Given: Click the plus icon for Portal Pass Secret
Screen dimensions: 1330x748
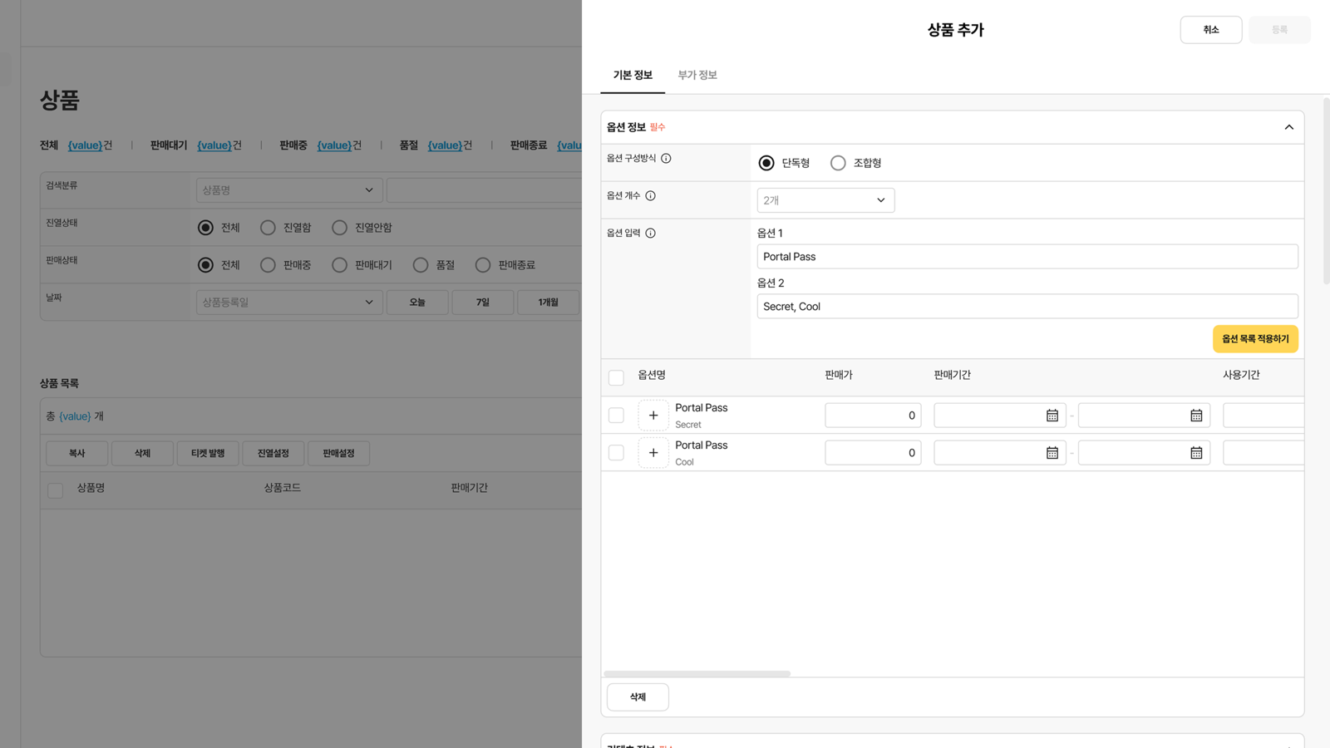Looking at the screenshot, I should click(653, 416).
